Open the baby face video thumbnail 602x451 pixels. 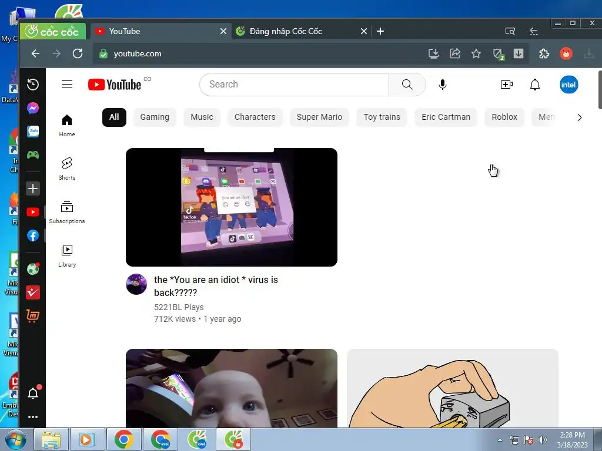click(x=232, y=388)
